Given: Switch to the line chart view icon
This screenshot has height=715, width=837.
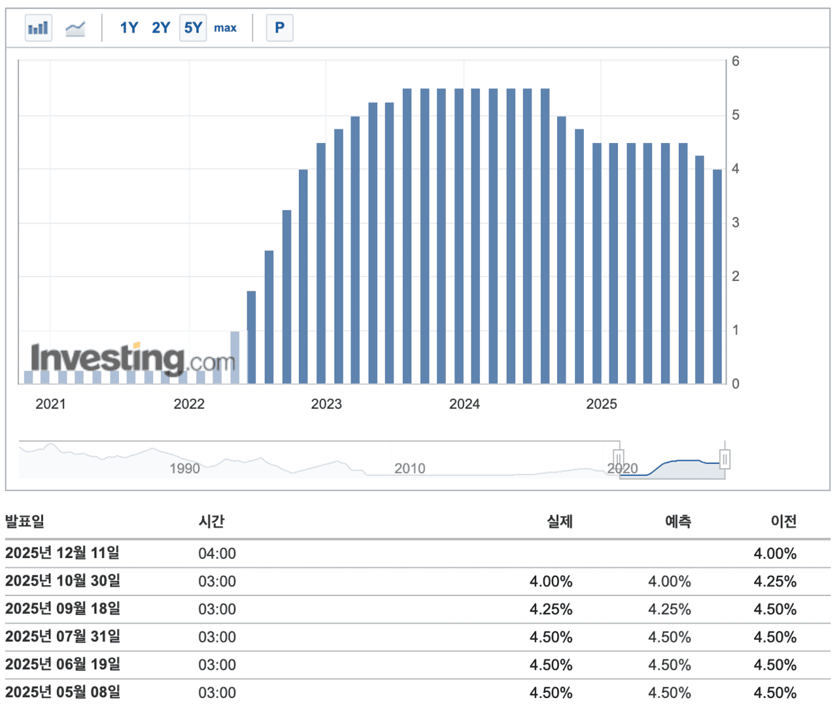Looking at the screenshot, I should click(x=75, y=27).
